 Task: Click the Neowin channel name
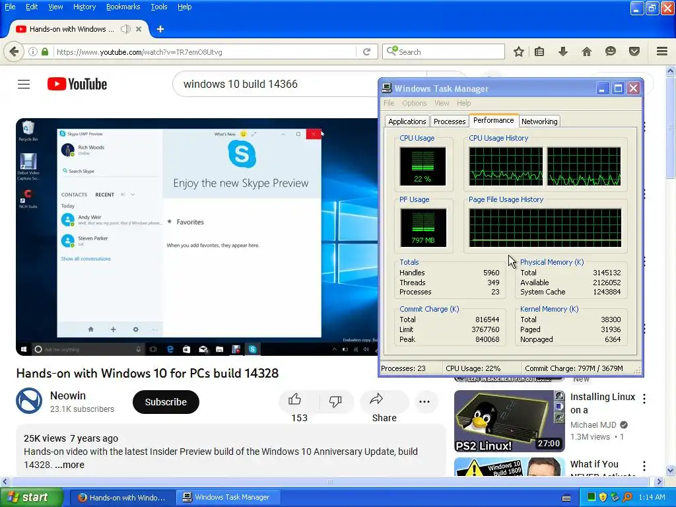click(x=68, y=395)
